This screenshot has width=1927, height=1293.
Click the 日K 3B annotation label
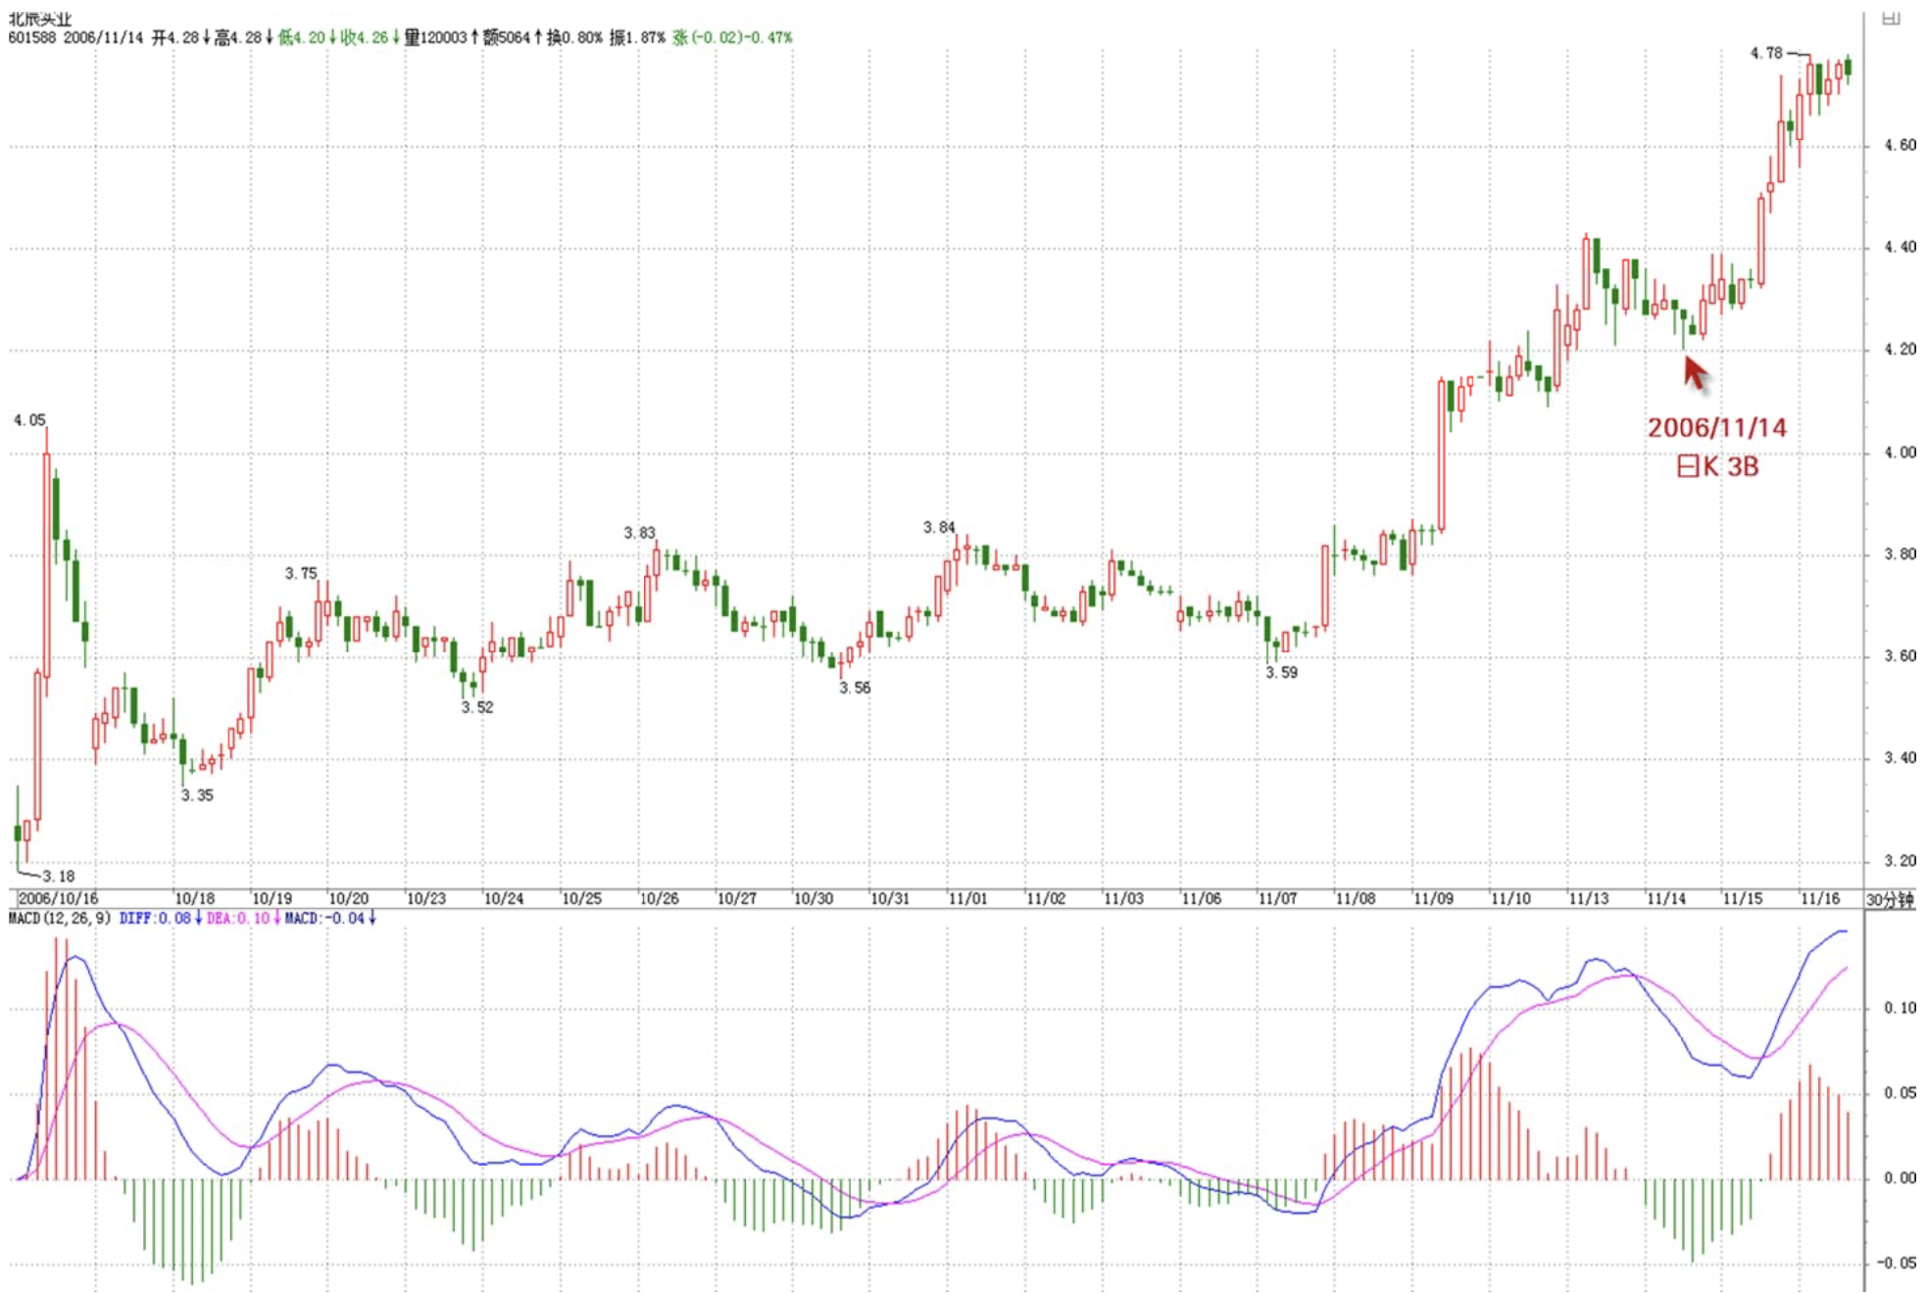tap(1717, 467)
